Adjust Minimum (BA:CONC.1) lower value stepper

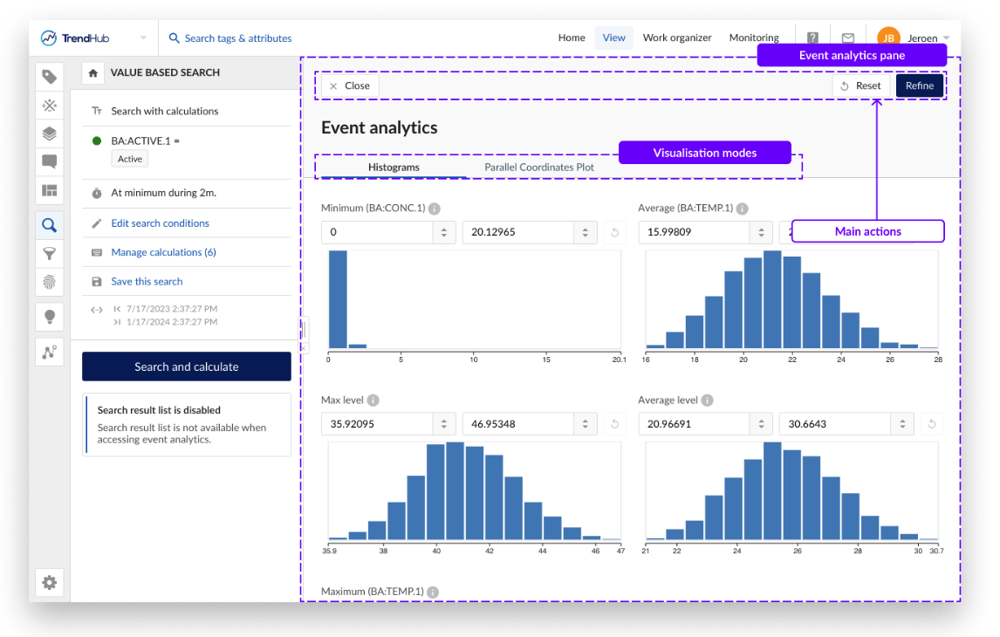tap(444, 233)
